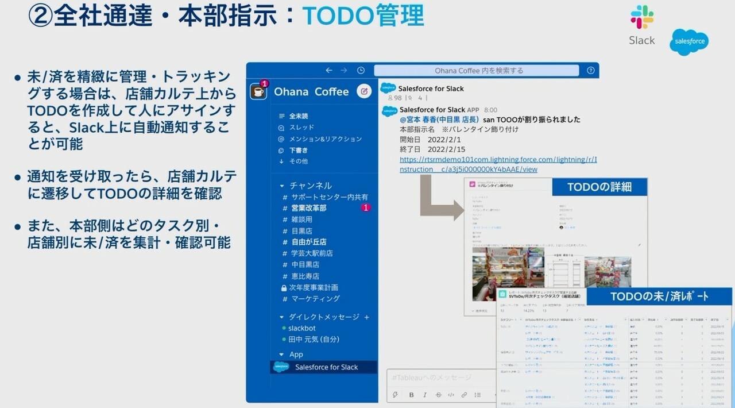Click Salesforce for Slack sender name
This screenshot has height=408, width=735.
tap(432, 109)
